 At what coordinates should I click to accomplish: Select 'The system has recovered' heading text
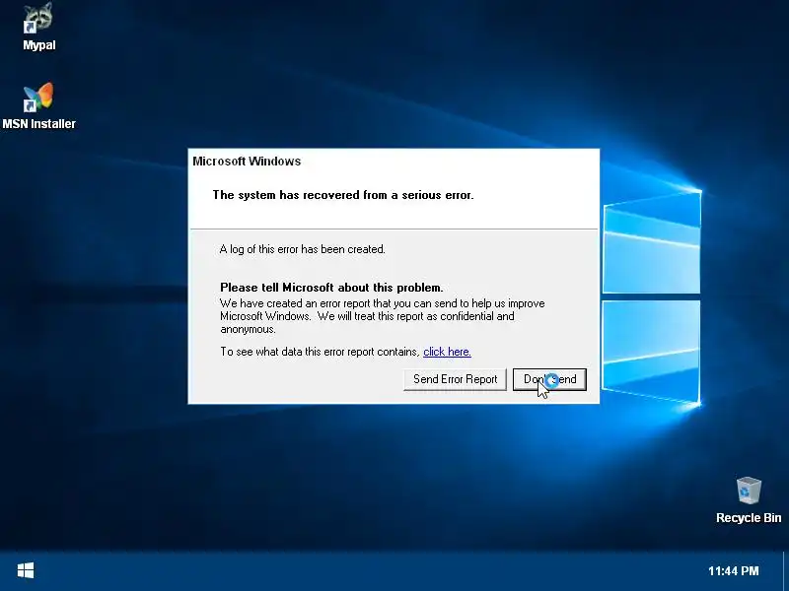coord(342,195)
